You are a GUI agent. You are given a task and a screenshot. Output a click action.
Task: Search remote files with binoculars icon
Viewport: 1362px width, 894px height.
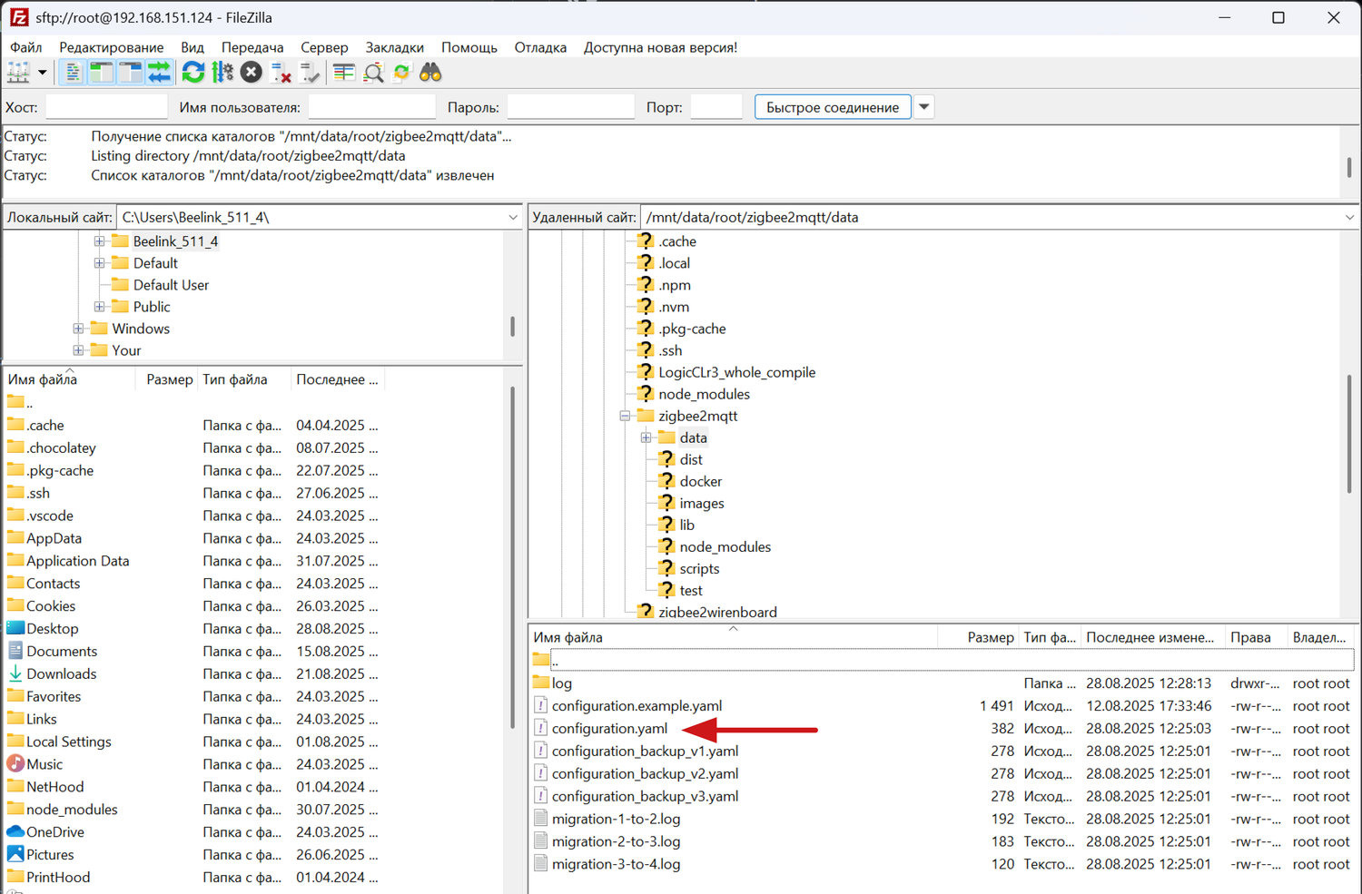[x=430, y=73]
